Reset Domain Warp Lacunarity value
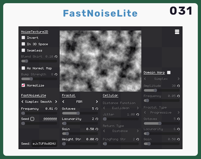Screen dimensions: 201x159 178,129
